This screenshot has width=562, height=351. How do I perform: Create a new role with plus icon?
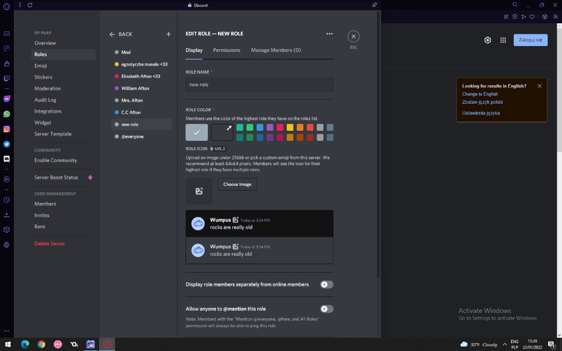(169, 34)
